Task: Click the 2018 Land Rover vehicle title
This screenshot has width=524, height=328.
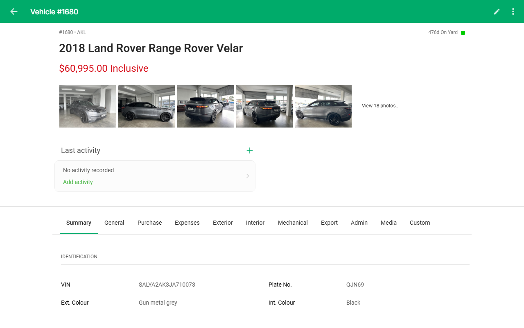Action: 151,48
